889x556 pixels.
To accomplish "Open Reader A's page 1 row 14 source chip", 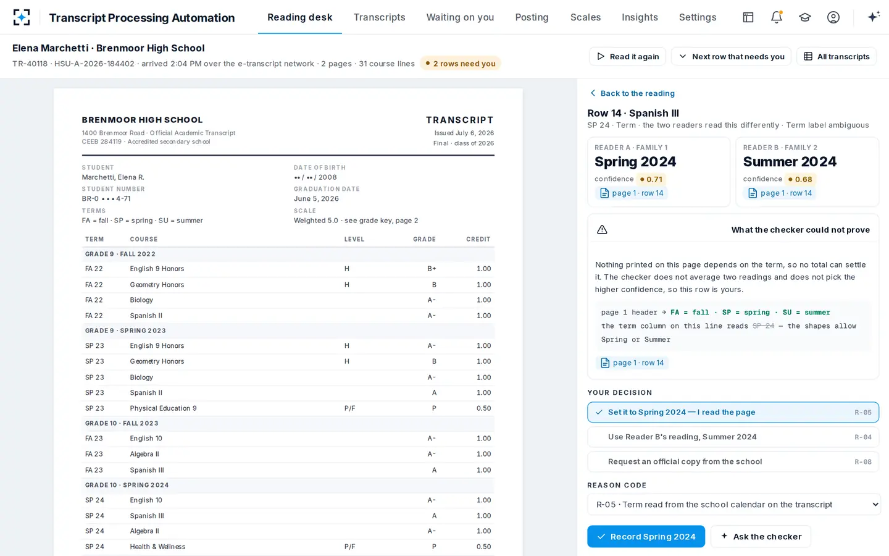I will tap(632, 193).
